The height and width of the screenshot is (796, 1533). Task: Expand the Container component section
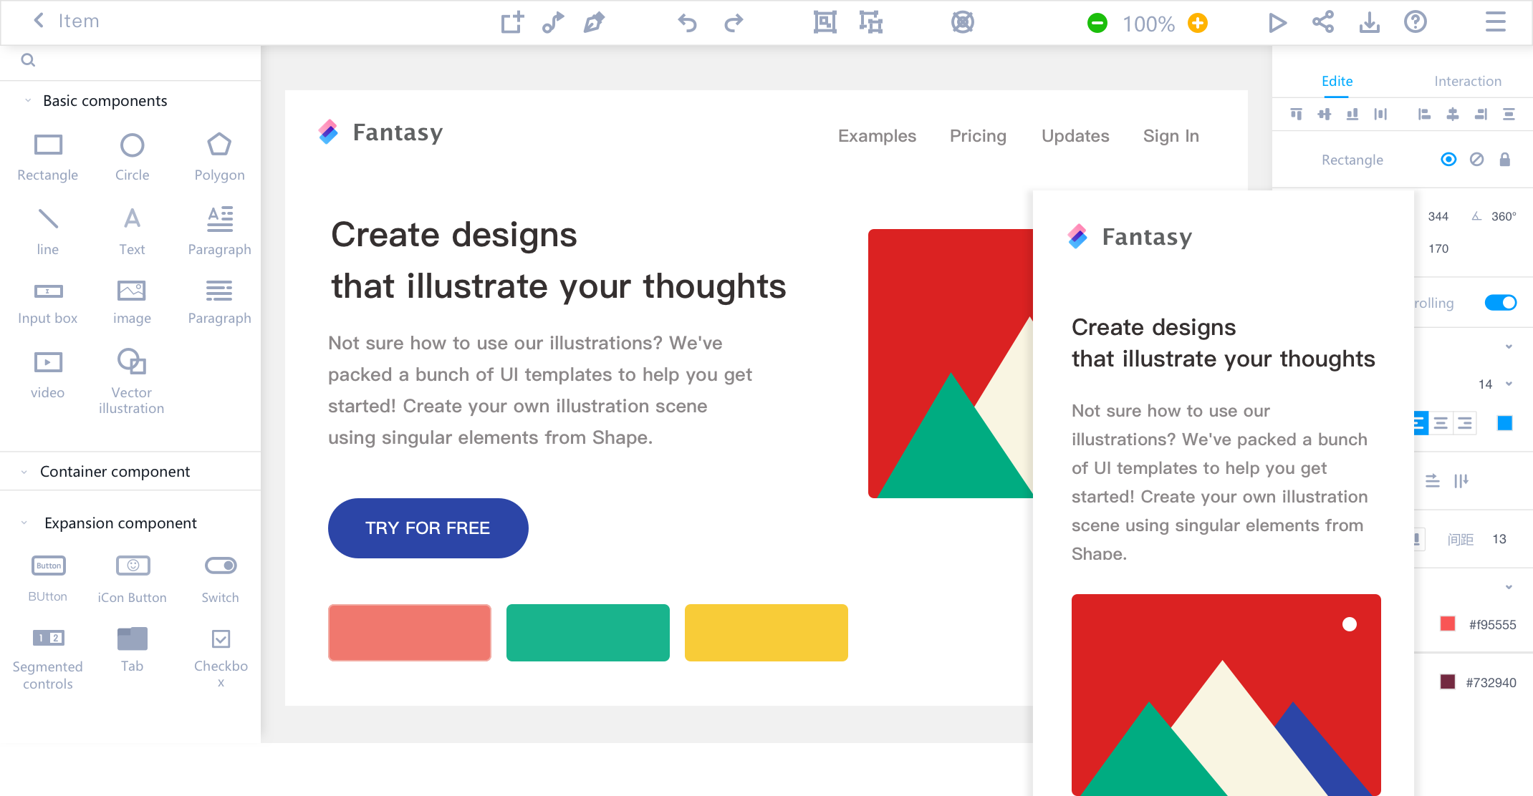22,471
